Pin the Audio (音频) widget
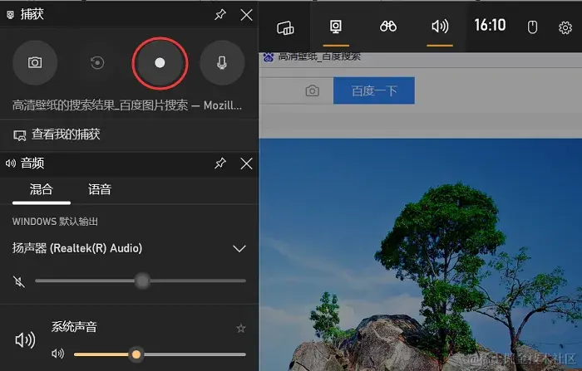Image resolution: width=582 pixels, height=371 pixels. coord(220,163)
